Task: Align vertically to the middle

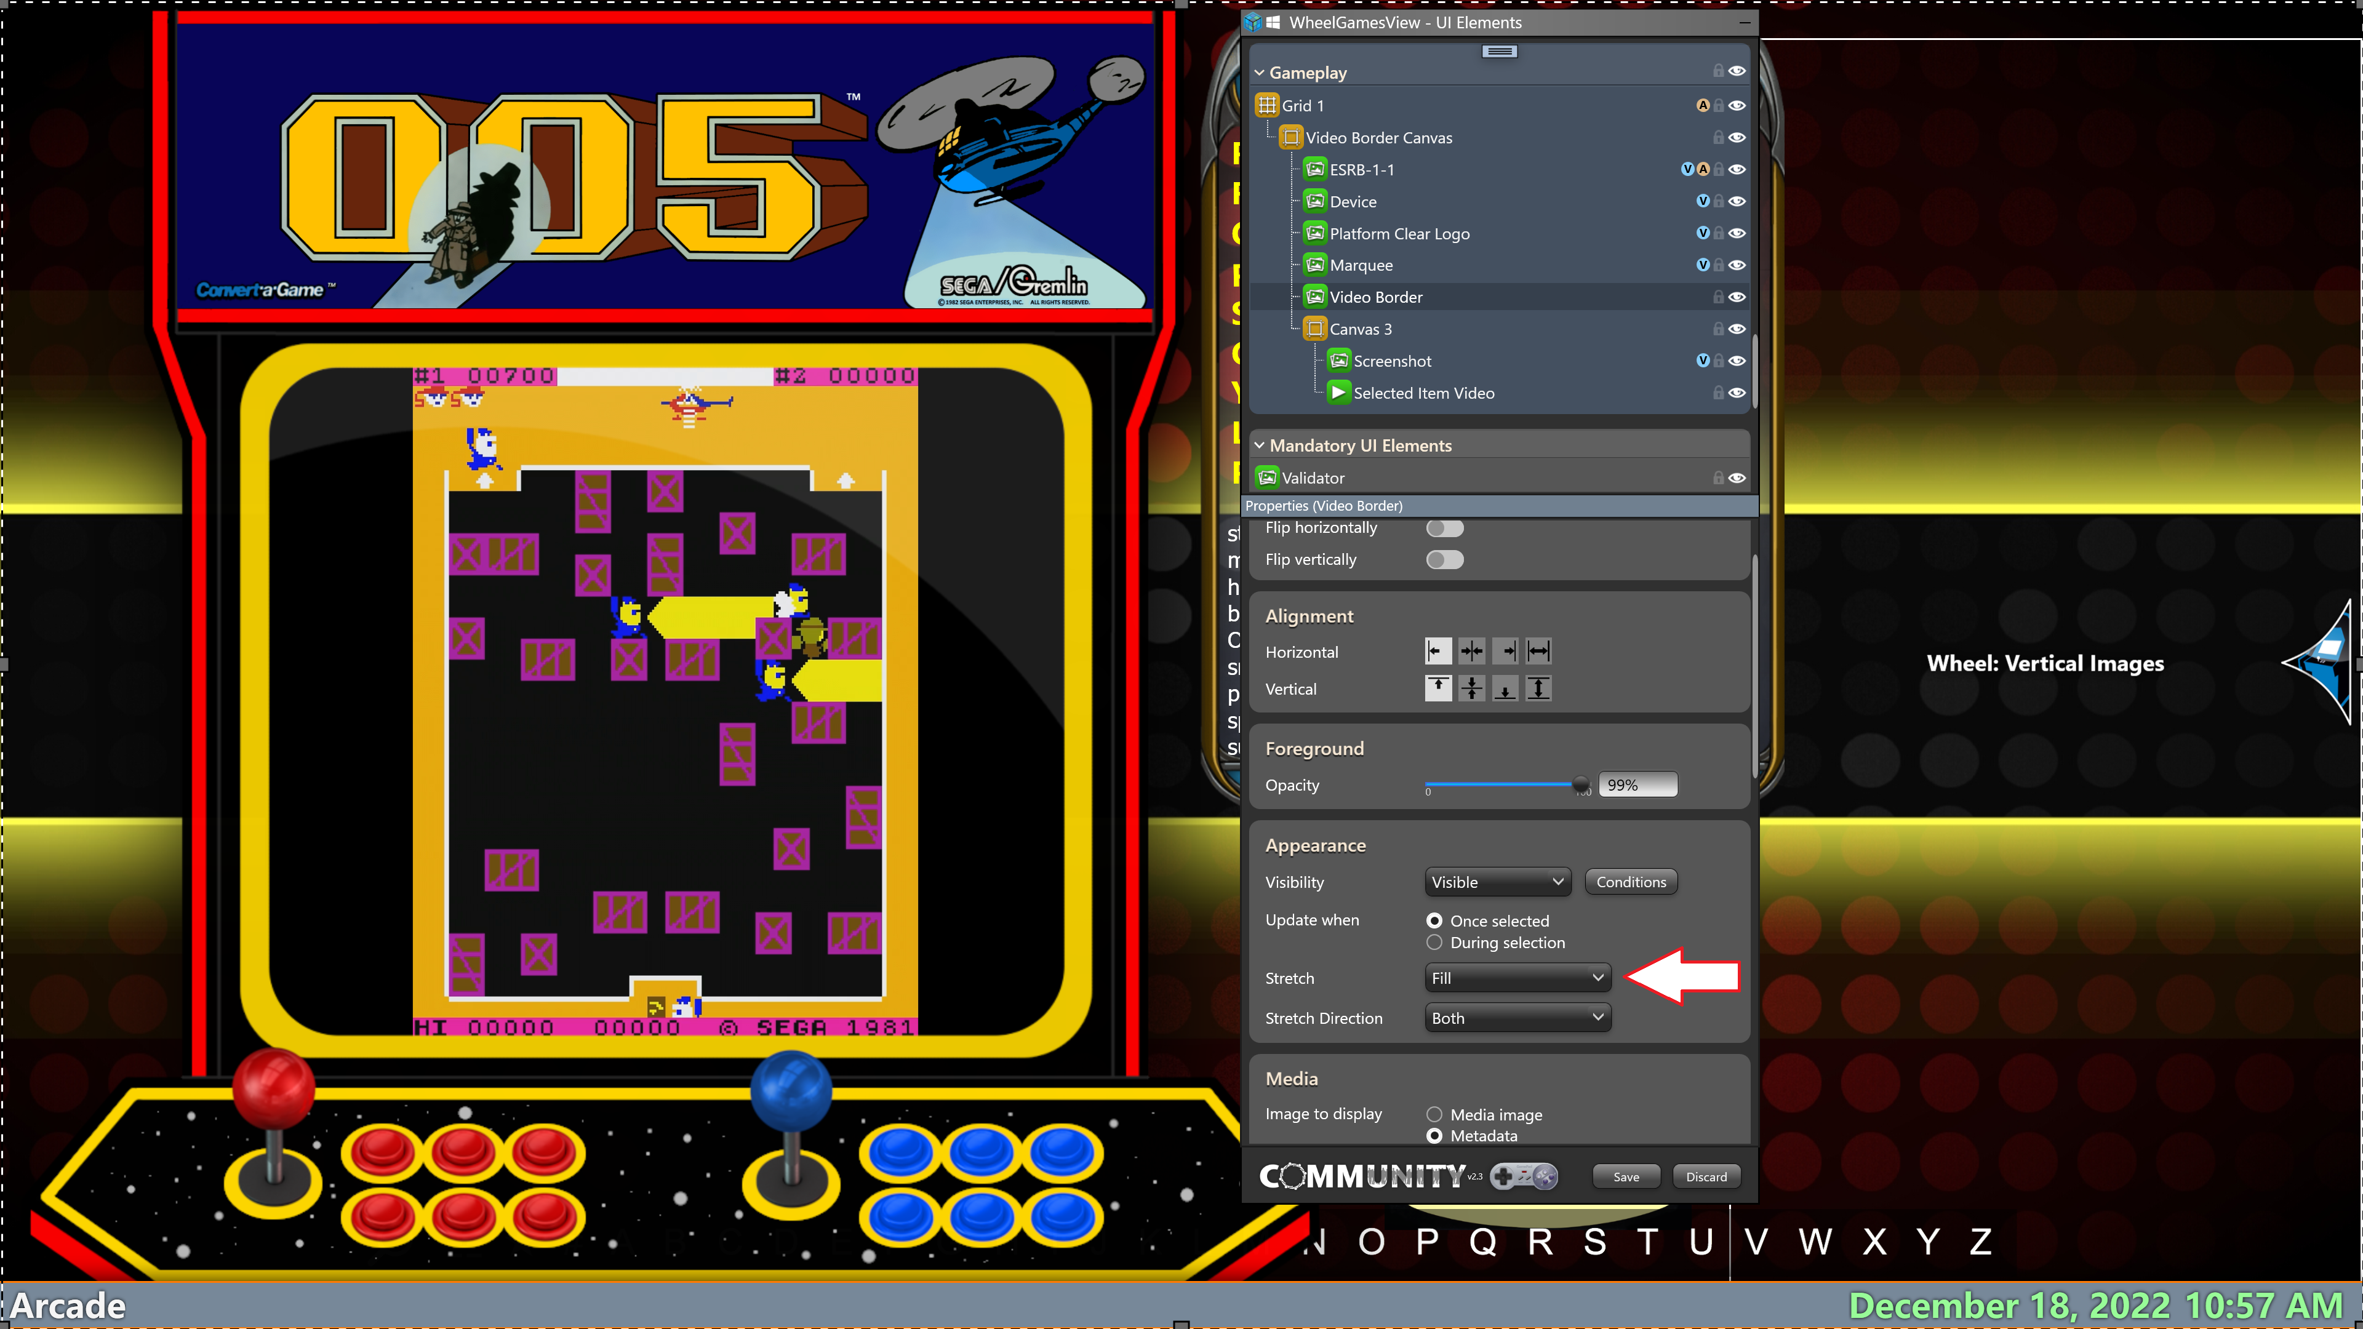Action: pos(1471,688)
